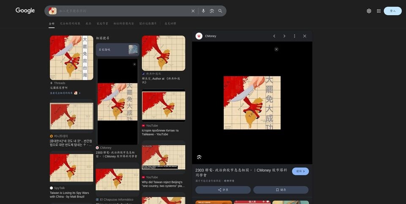
Task: Switch to the 家庭作業 tab
Action: coord(102,24)
